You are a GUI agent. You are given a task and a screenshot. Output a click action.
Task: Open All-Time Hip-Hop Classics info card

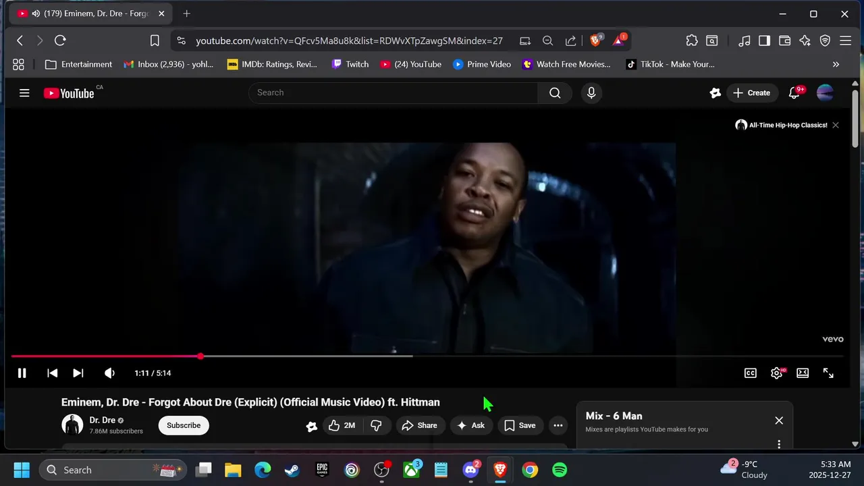[781, 125]
